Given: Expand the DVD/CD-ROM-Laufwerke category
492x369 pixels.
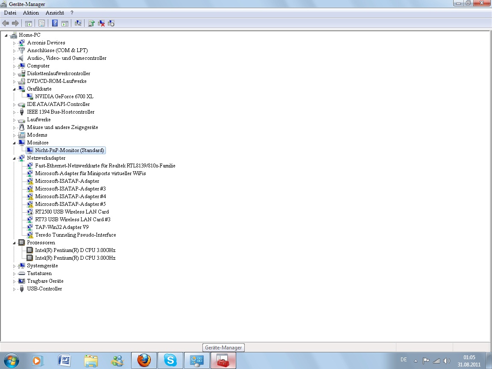Looking at the screenshot, I should point(14,82).
